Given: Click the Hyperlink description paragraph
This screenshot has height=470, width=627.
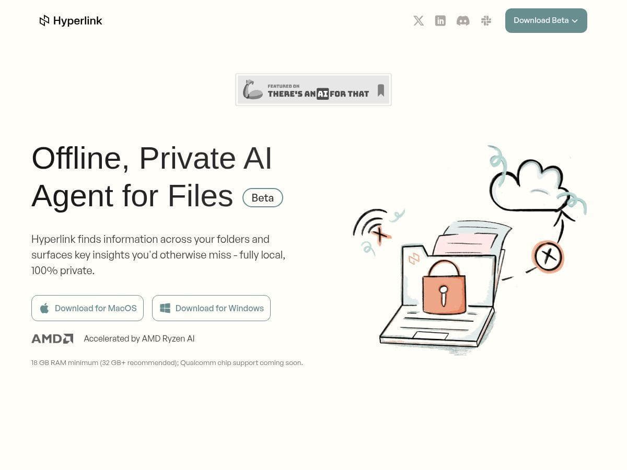Looking at the screenshot, I should [x=158, y=255].
